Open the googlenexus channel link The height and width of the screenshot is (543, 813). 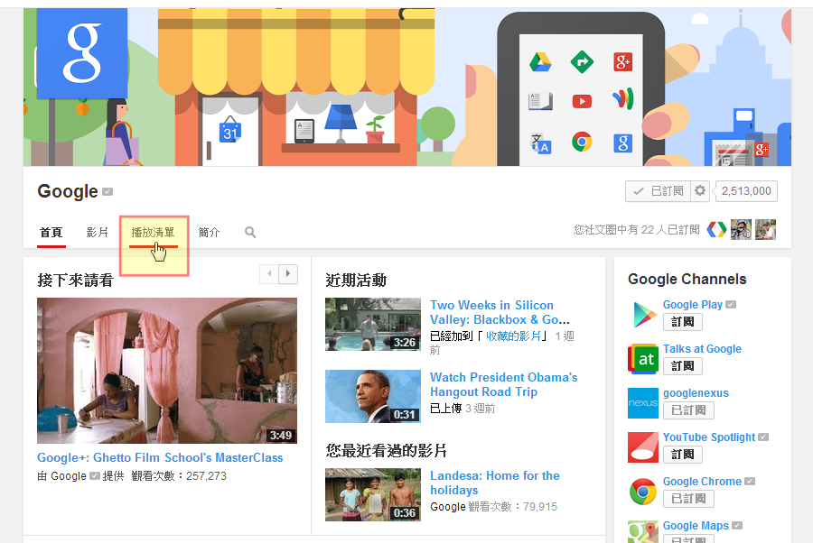696,393
